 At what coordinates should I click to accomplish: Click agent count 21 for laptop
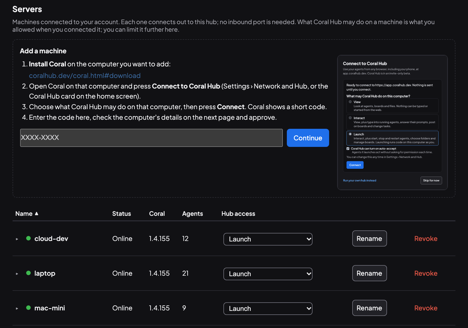(185, 273)
